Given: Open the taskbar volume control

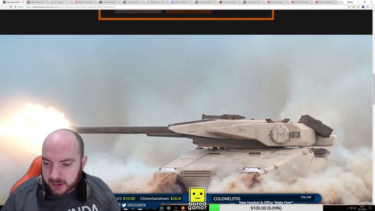Looking at the screenshot, I should (x=355, y=208).
